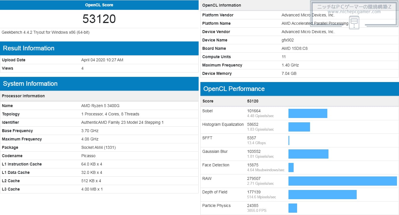This screenshot has width=399, height=215.
Task: Click the Sobel benchmark blue bar
Action: (308, 113)
